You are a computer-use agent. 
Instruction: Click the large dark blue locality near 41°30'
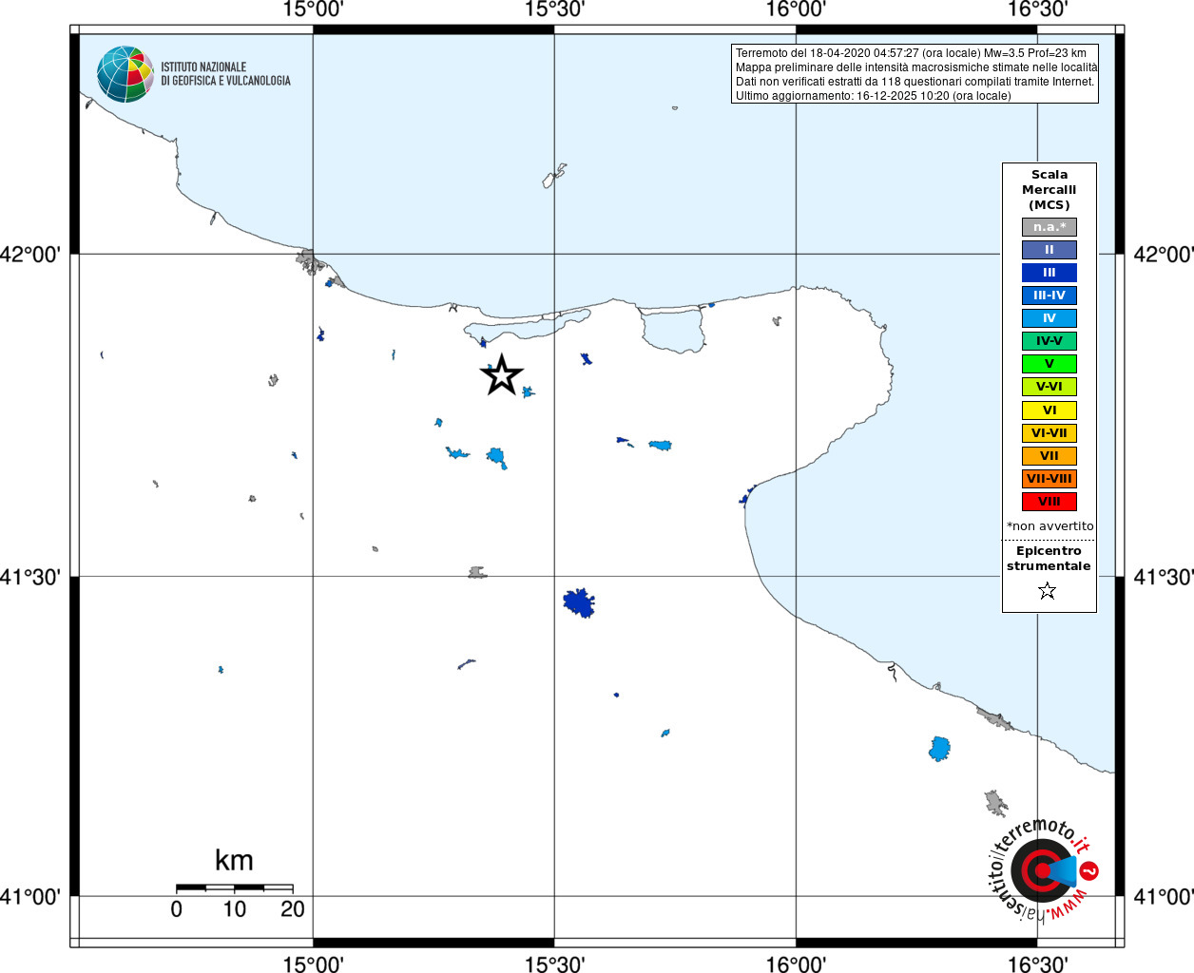click(x=579, y=602)
